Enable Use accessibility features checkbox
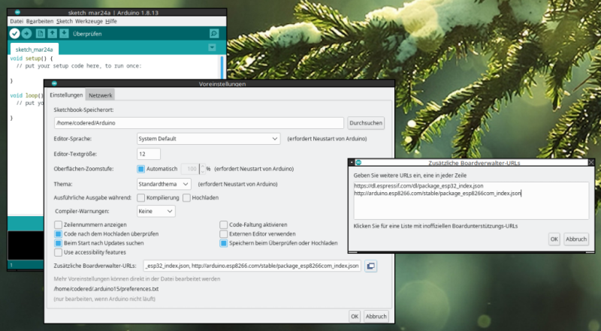The image size is (601, 331). (58, 252)
